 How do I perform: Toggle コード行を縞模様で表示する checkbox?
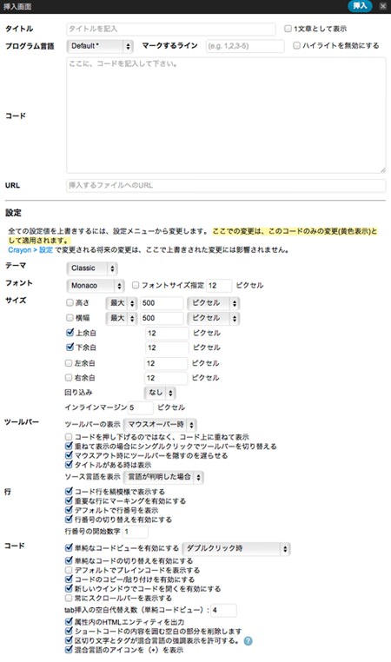[x=69, y=492]
